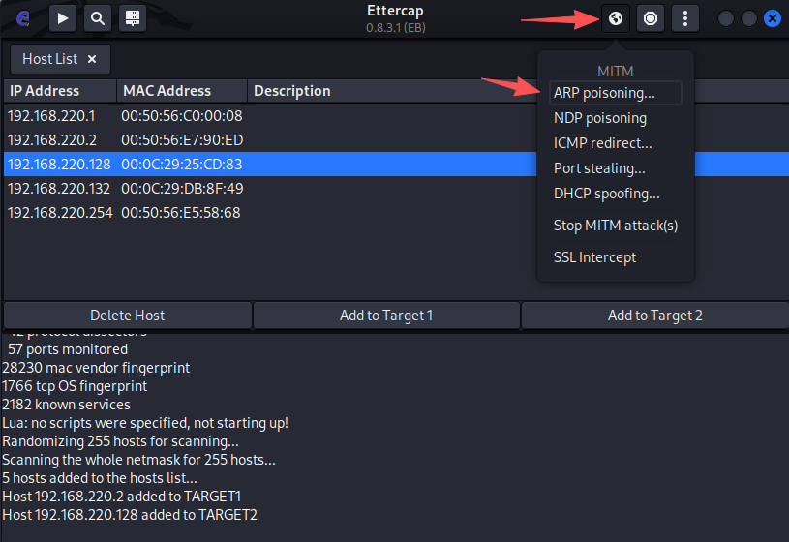Close the Ettercap window with blue X

coord(772,18)
